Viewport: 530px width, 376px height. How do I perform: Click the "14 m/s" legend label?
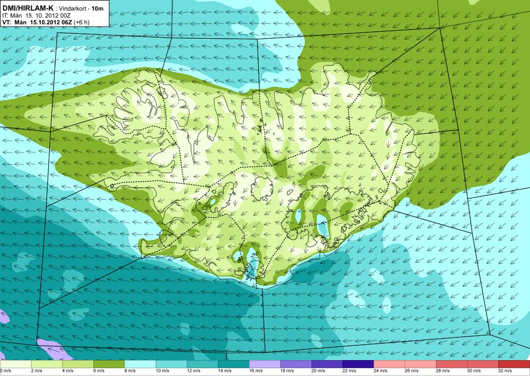(x=225, y=371)
